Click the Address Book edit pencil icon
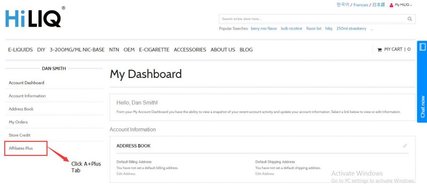 point(405,146)
